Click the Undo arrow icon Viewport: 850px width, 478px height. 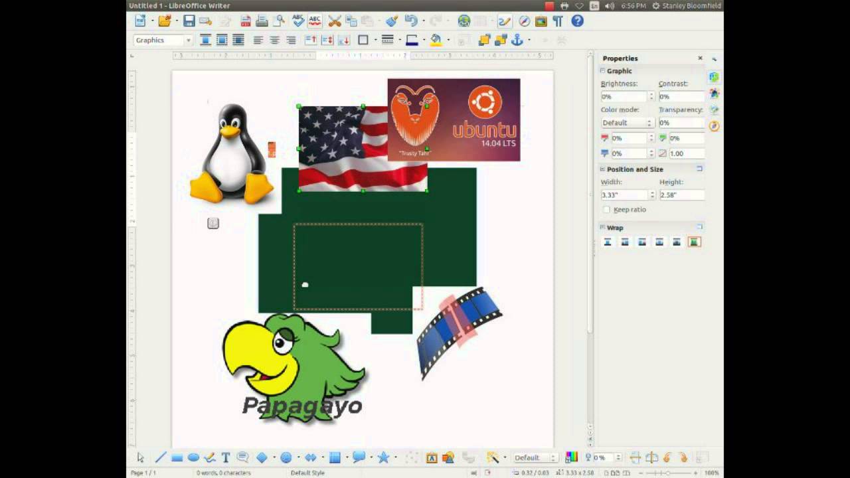coord(411,21)
